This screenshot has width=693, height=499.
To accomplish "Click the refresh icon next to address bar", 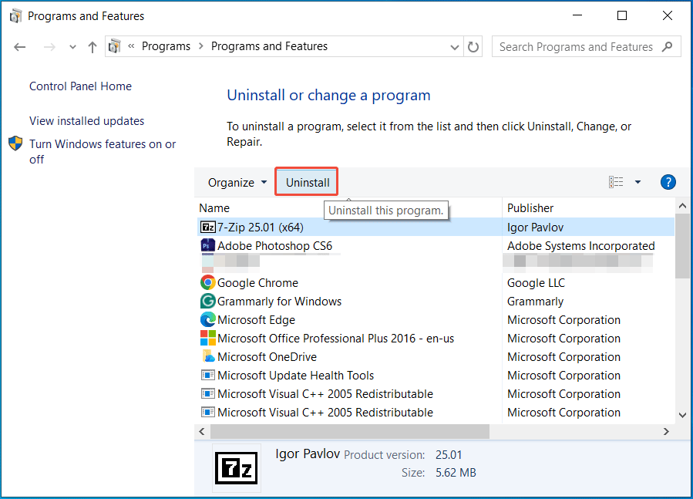I will click(474, 46).
